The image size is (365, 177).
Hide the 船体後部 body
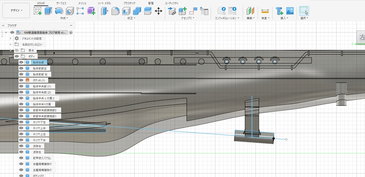tap(21, 62)
